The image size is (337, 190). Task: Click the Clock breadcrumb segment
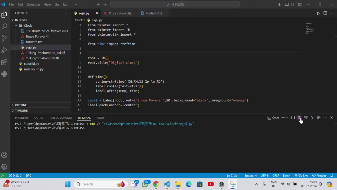click(x=79, y=20)
